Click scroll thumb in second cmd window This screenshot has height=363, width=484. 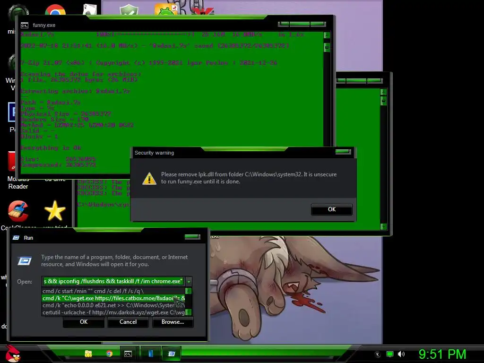click(383, 101)
